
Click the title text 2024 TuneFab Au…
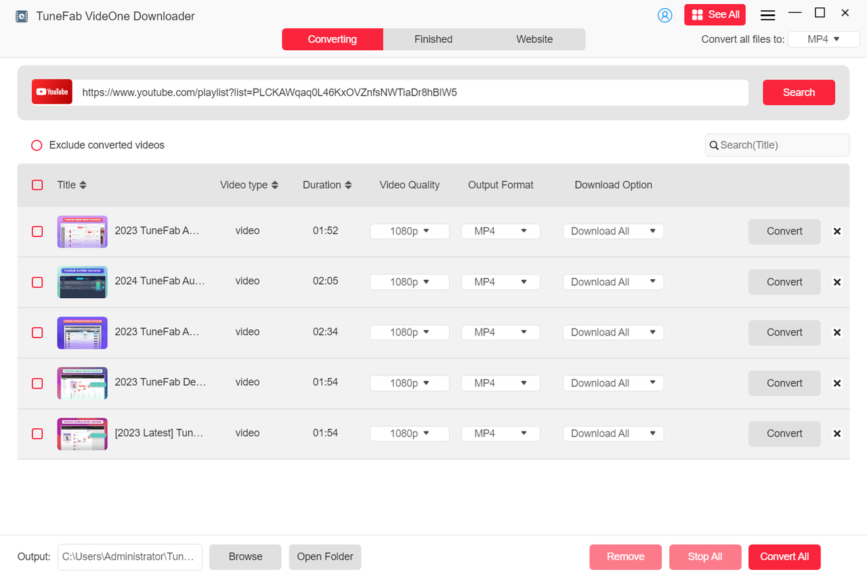(x=160, y=281)
